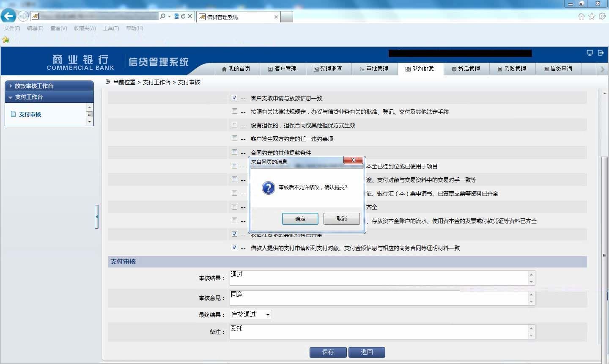The image size is (609, 364).
Task: Click the search magnifier in address bar
Action: click(x=163, y=16)
